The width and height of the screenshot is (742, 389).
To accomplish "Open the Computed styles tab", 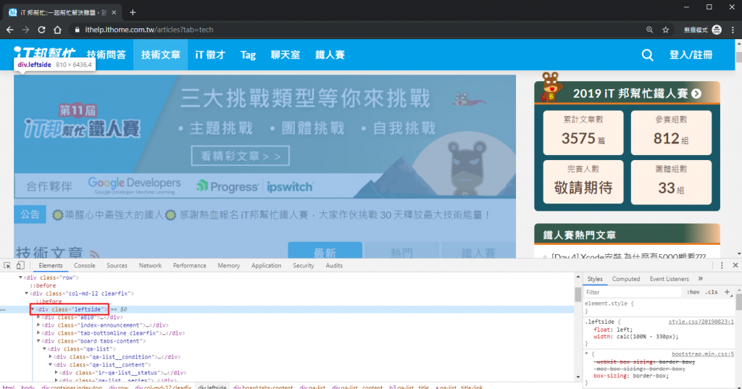I will click(625, 279).
